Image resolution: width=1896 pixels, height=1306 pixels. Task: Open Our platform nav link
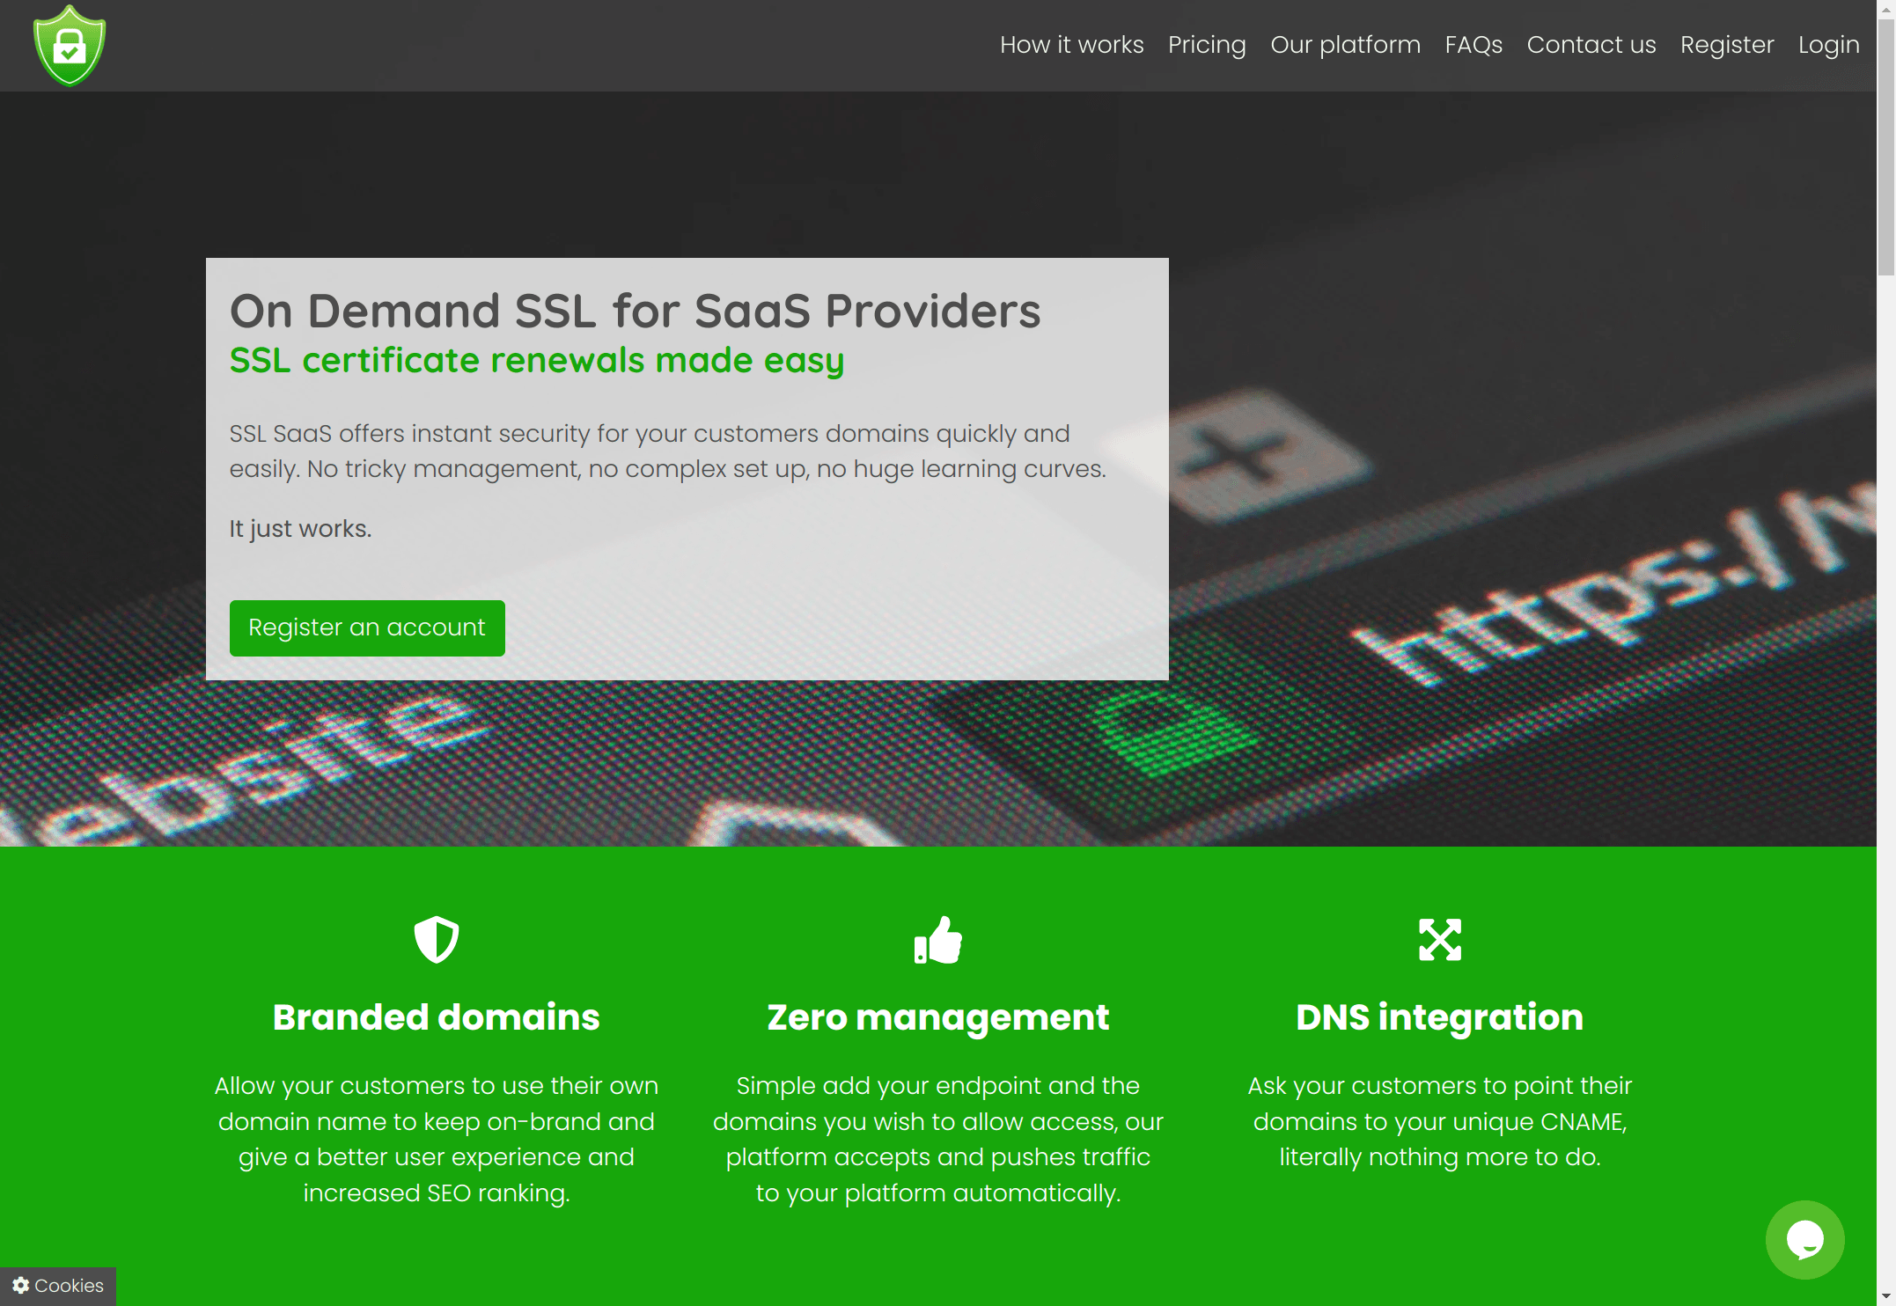coord(1345,45)
